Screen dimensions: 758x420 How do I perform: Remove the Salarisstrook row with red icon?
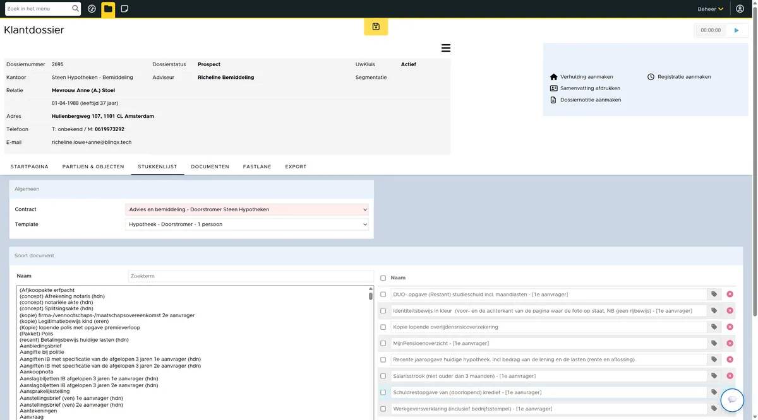tap(730, 376)
